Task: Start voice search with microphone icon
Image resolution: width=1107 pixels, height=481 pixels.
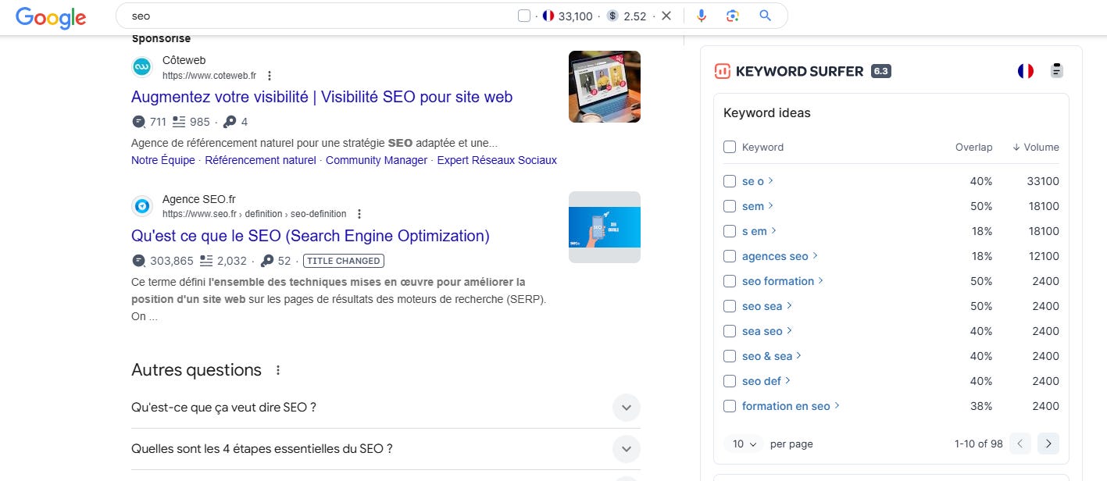Action: [x=702, y=16]
